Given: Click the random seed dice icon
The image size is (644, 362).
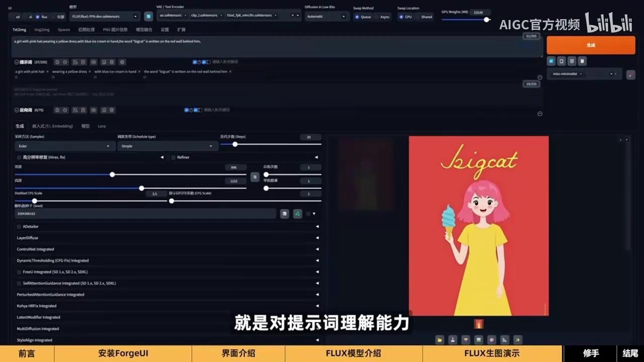Looking at the screenshot, I should (x=285, y=214).
